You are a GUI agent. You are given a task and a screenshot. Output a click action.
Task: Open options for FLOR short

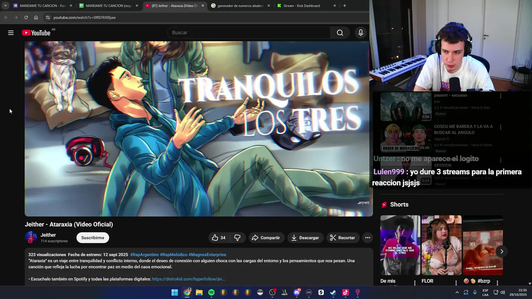[456, 282]
